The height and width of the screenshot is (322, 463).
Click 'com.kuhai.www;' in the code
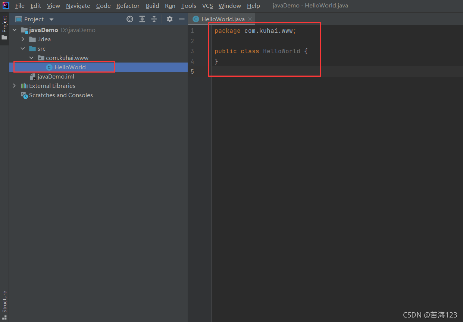tap(270, 31)
